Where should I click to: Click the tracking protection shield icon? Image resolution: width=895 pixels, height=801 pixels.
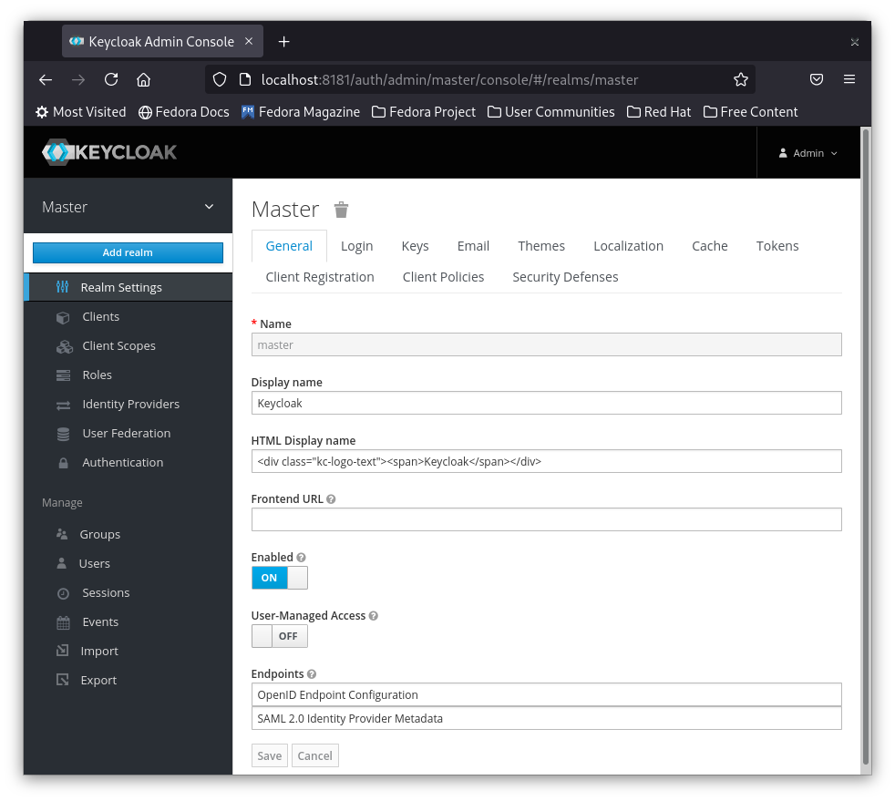(x=220, y=79)
